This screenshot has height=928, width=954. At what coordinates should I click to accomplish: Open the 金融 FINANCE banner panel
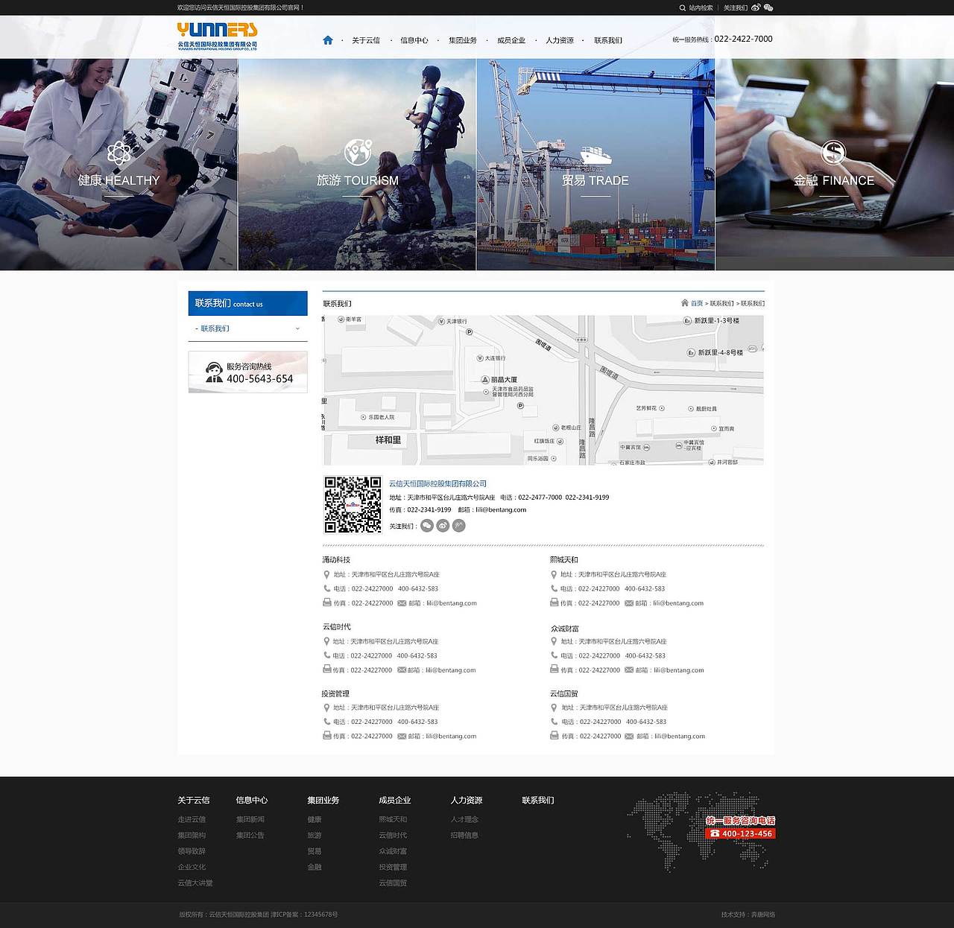coord(835,164)
